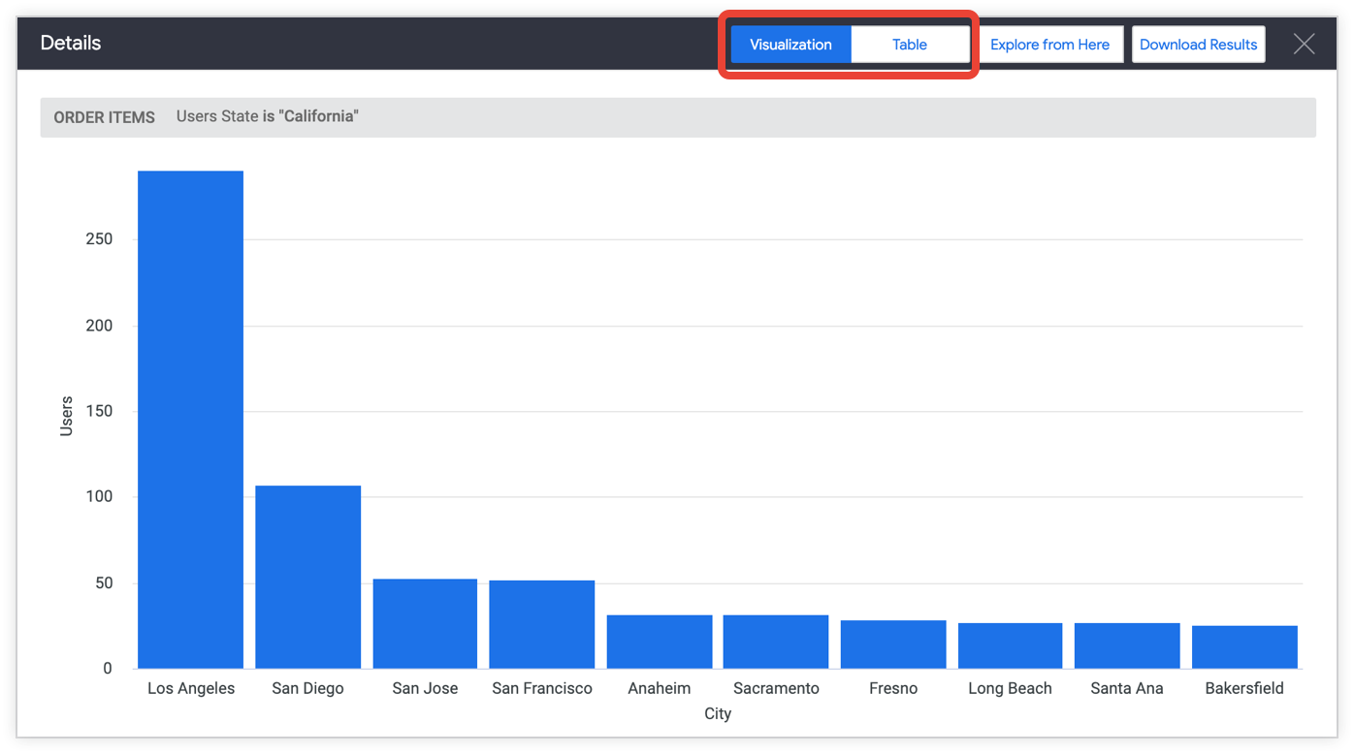
Task: Close the Details dialog with X icon
Action: [1304, 44]
